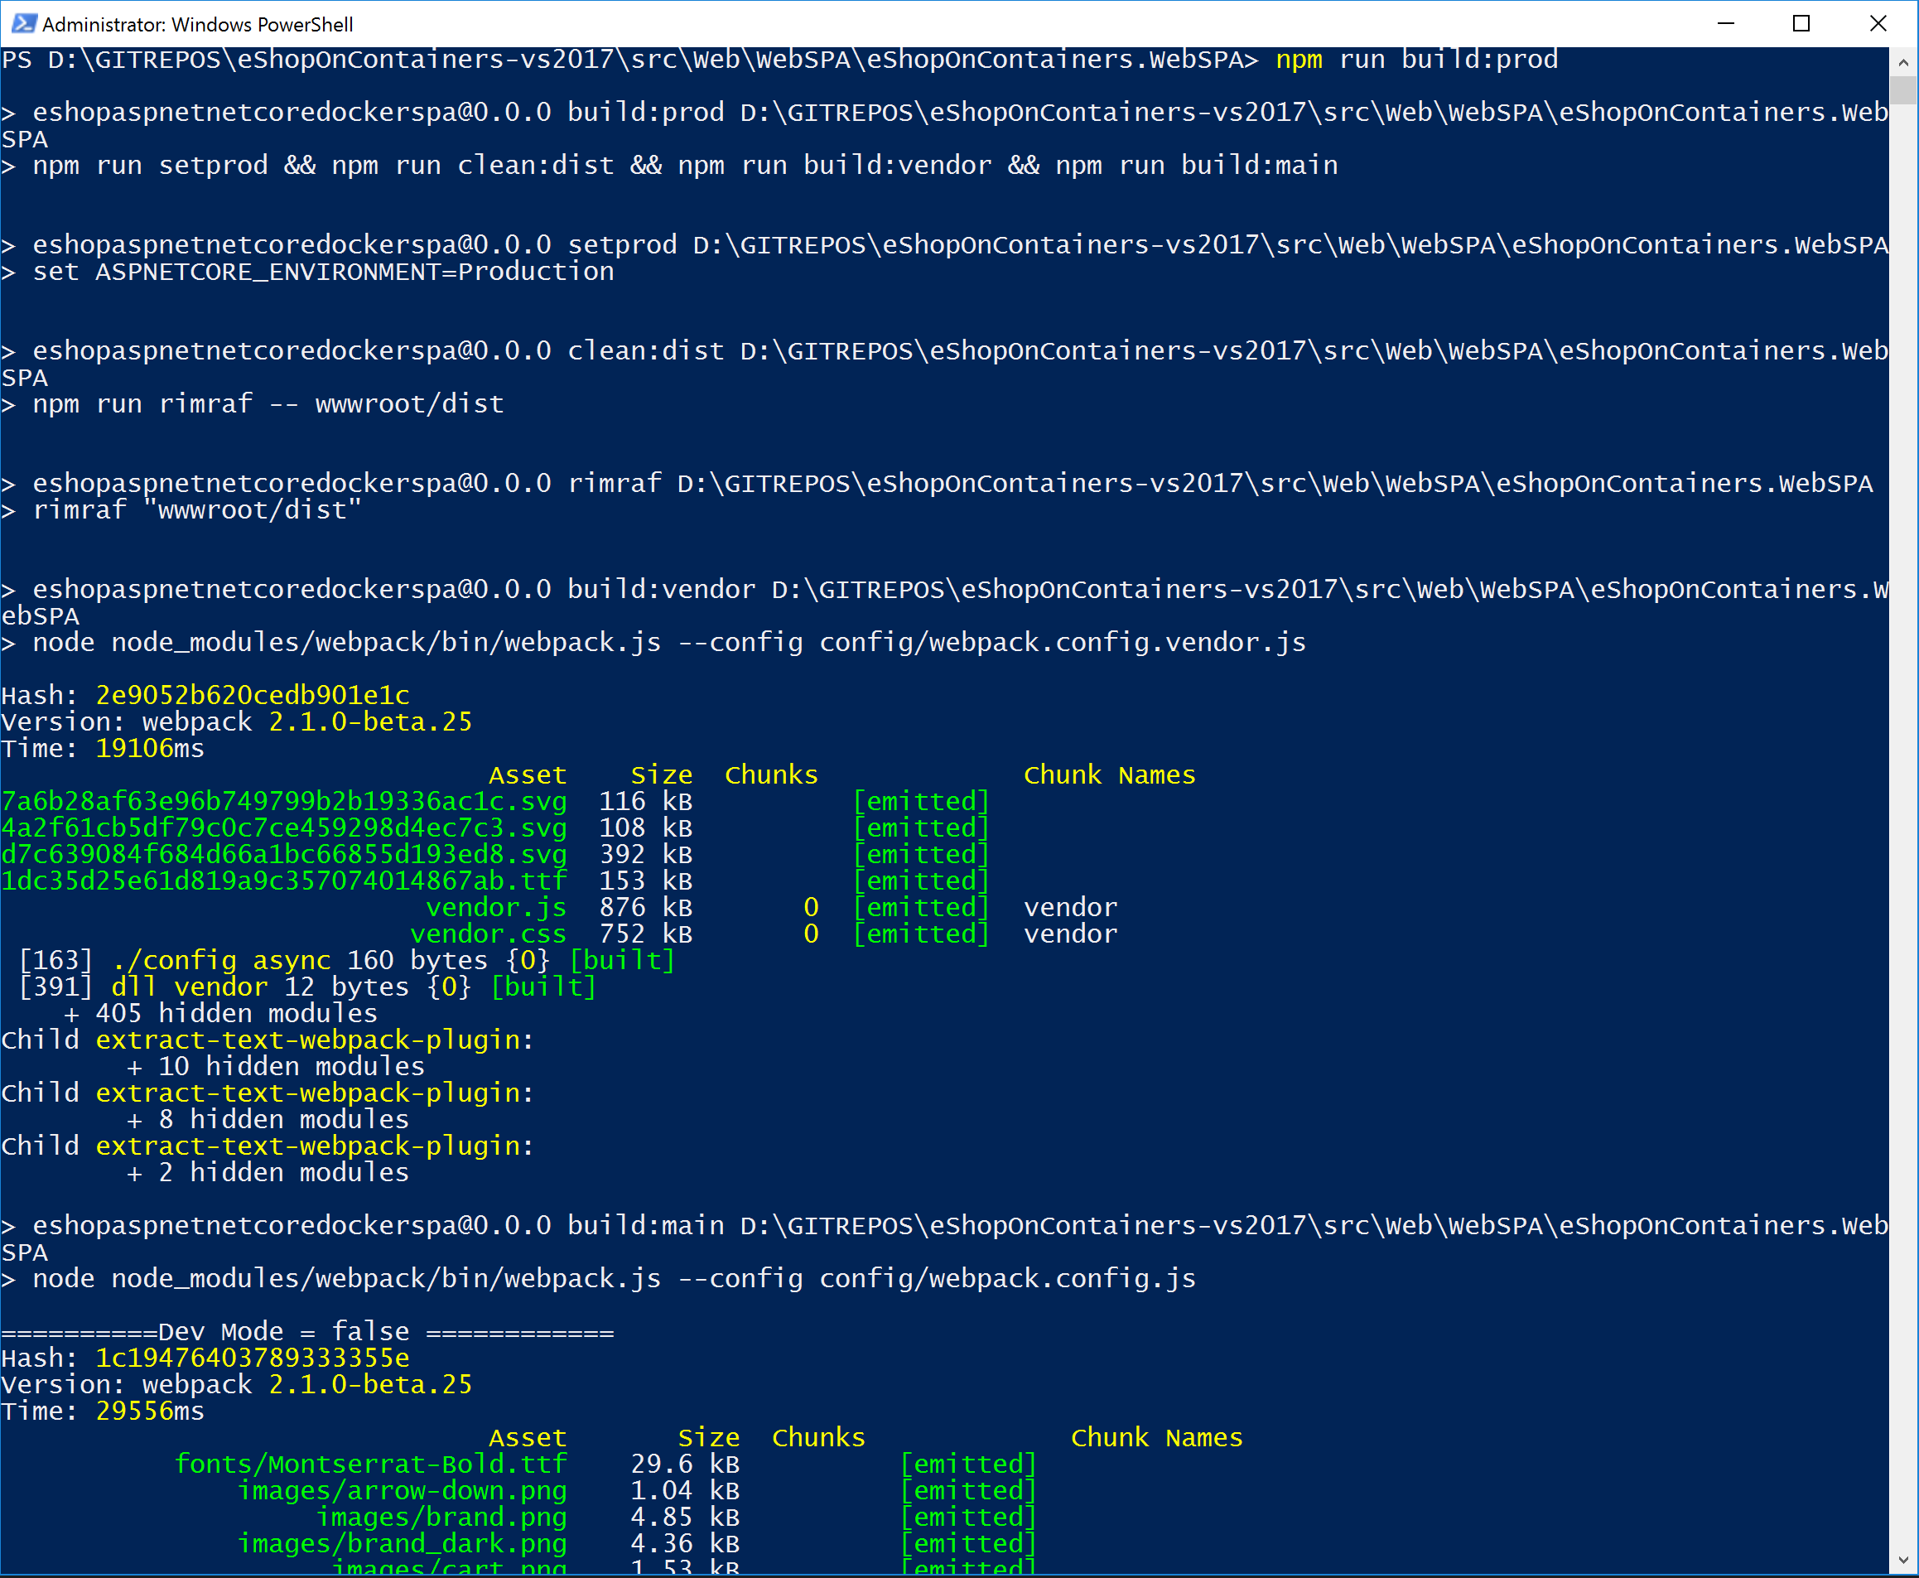Click the scrollbar up arrow
The width and height of the screenshot is (1919, 1578).
click(1902, 63)
